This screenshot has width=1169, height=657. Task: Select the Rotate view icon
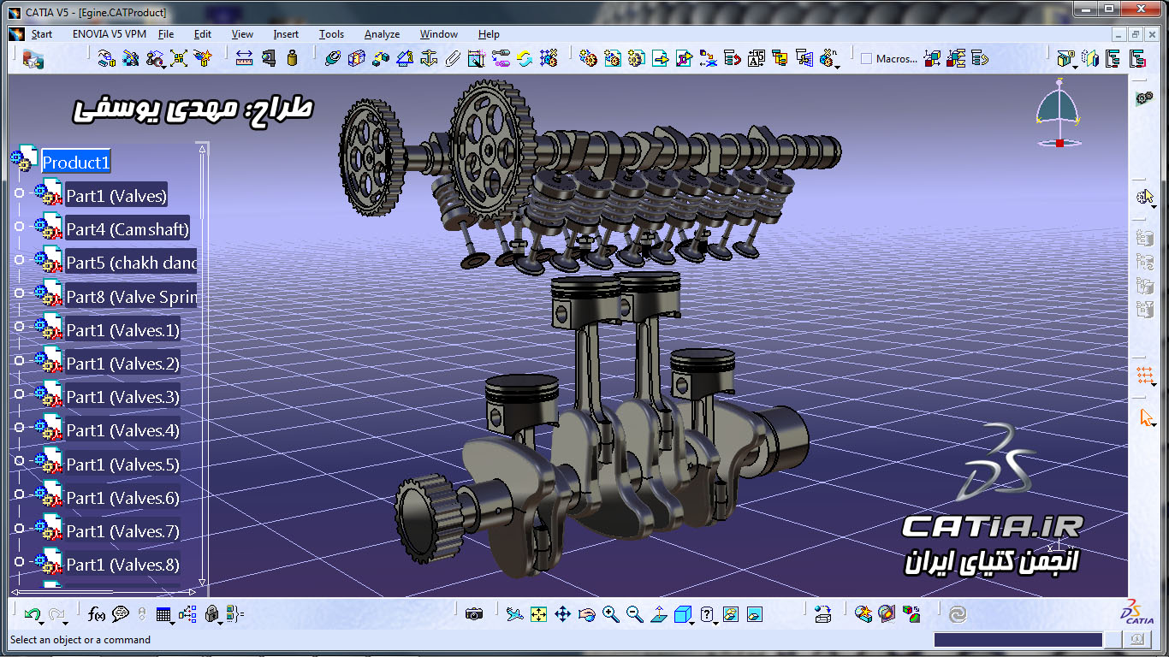pyautogui.click(x=586, y=613)
